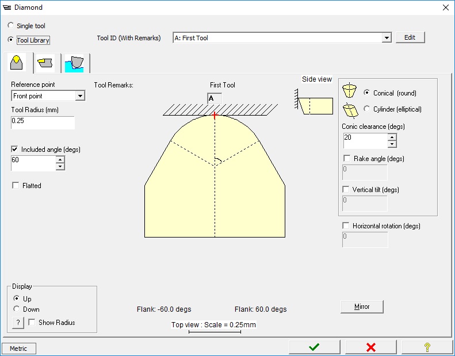Set display direction to Up
The image size is (455, 356).
17,298
